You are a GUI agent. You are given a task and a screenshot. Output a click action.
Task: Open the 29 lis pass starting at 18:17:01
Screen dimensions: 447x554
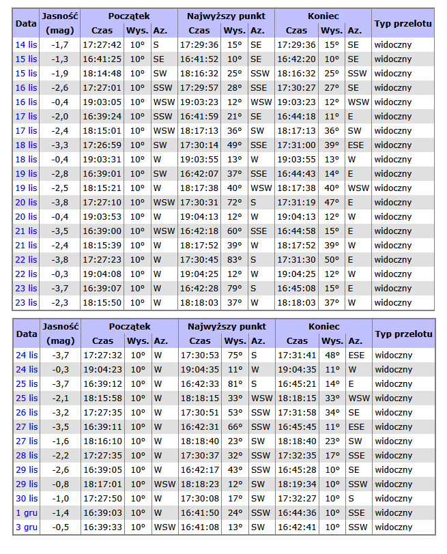26,484
